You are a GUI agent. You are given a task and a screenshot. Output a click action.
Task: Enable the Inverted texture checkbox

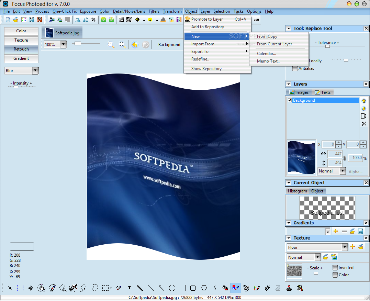click(335, 267)
